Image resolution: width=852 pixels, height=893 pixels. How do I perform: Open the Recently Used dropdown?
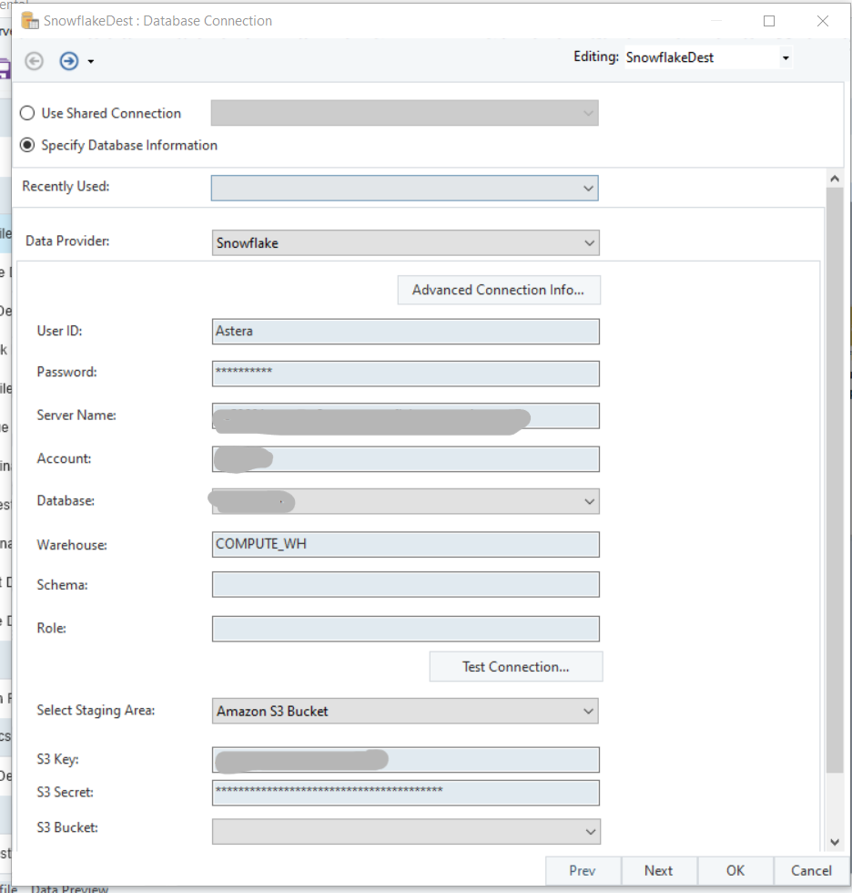(x=587, y=188)
